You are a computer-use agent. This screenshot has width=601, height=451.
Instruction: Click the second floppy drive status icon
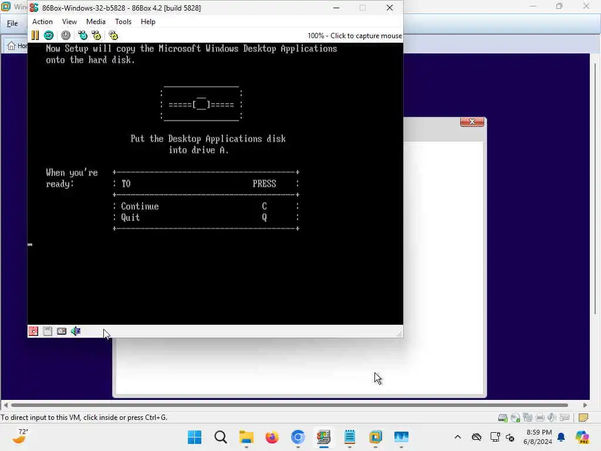coord(48,331)
